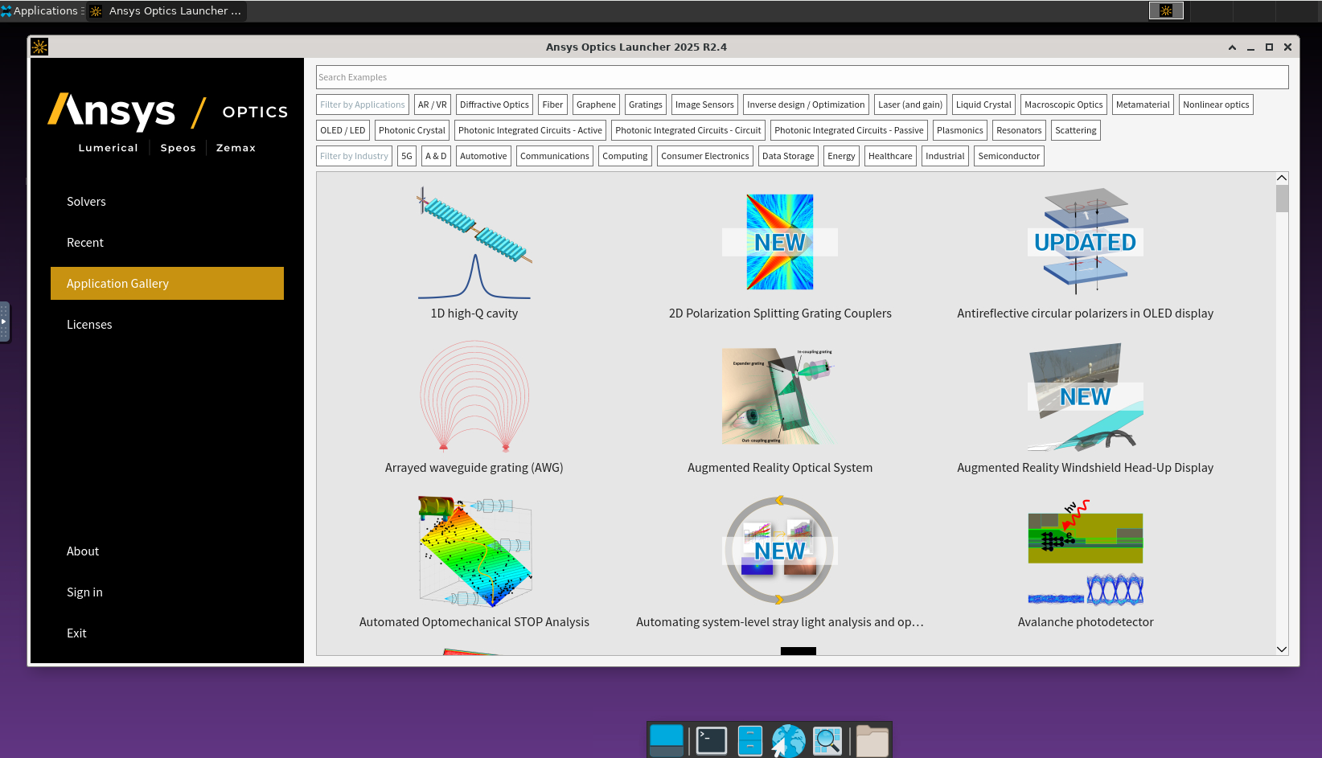1322x758 pixels.
Task: Open Augmented Reality Optical System example image
Action: coord(779,396)
